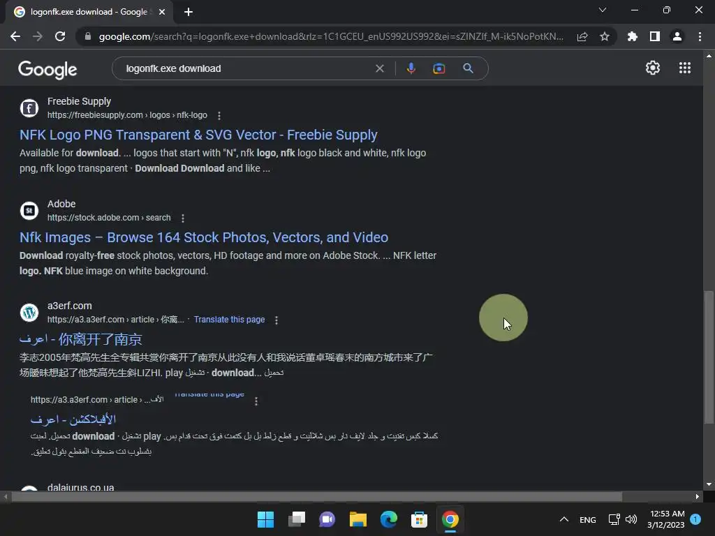This screenshot has width=715, height=536.
Task: Click the scroll right arrow
Action: coord(698,497)
